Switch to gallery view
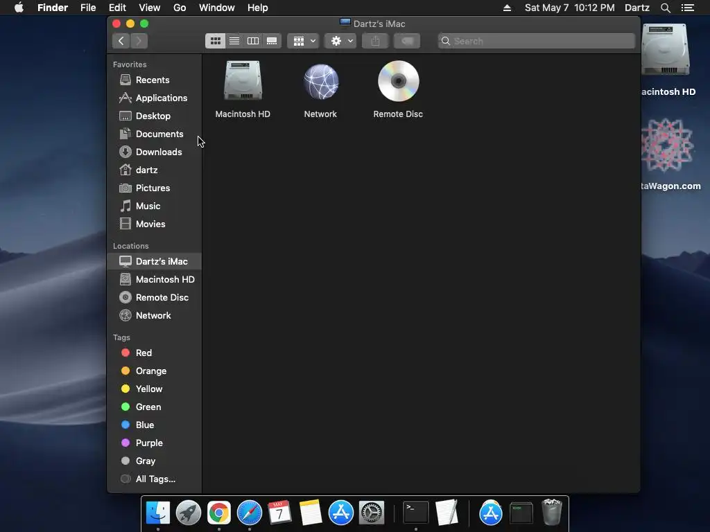Screen dimensions: 710x532 click(272, 41)
